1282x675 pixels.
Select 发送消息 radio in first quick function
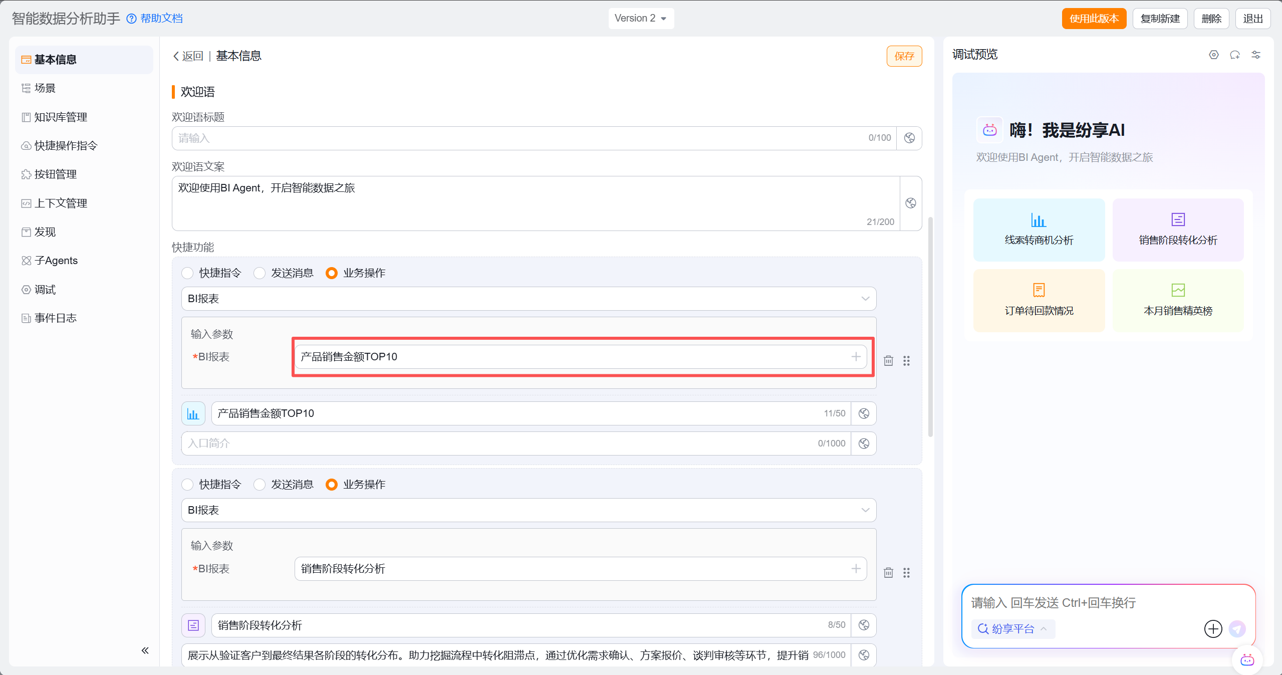pyautogui.click(x=260, y=273)
